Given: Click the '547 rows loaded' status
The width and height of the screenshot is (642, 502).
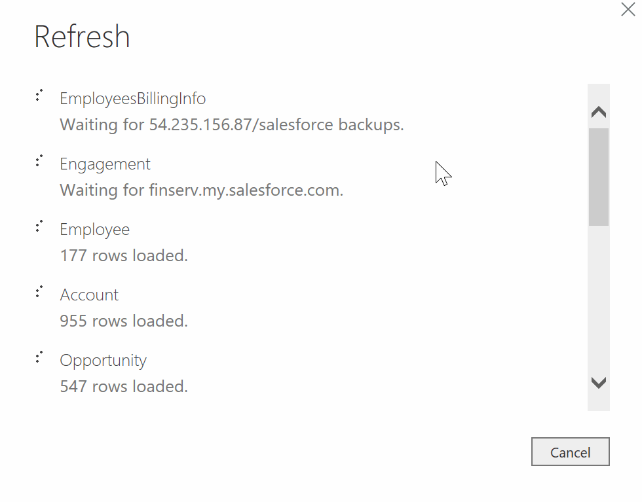Looking at the screenshot, I should [x=124, y=387].
